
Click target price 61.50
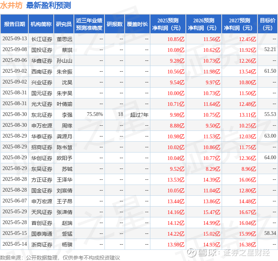pos(270,71)
